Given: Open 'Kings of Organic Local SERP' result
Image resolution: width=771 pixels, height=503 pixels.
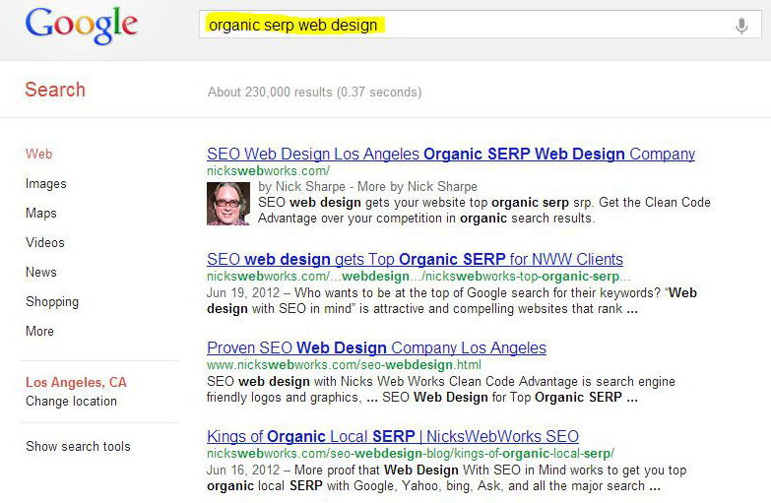Looking at the screenshot, I should pyautogui.click(x=393, y=436).
